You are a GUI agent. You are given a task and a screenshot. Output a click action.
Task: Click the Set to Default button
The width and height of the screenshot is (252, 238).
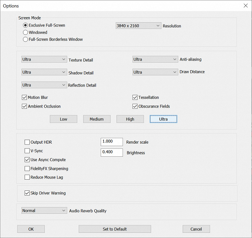(115, 229)
